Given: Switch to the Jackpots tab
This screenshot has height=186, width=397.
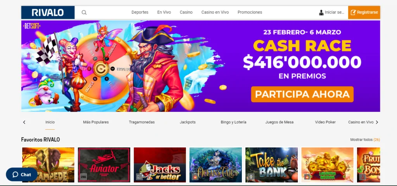Looking at the screenshot, I should click(188, 122).
